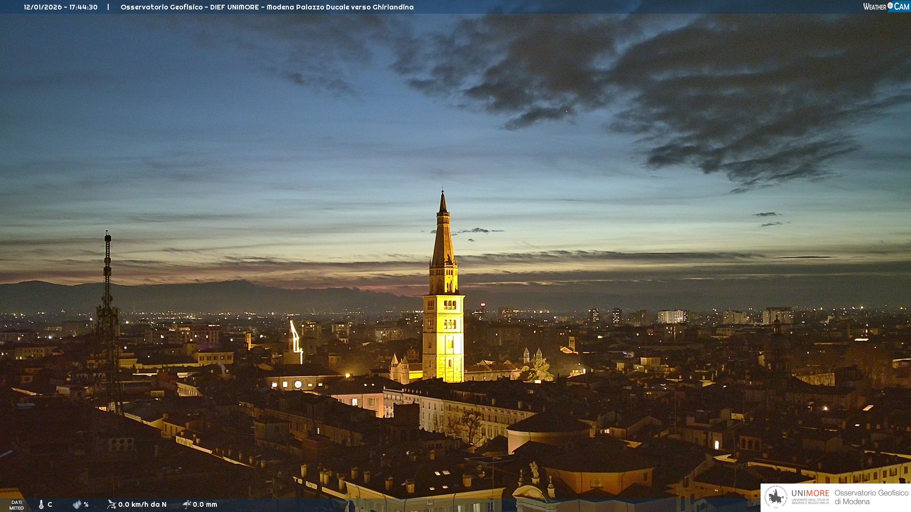Click the 0.0 mm rainfall reading
The height and width of the screenshot is (512, 911).
(x=205, y=504)
